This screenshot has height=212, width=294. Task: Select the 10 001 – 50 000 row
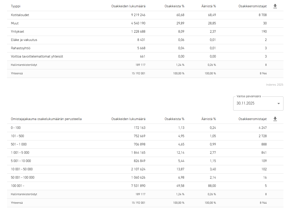tap(22, 169)
